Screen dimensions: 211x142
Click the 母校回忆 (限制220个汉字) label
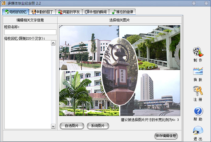(24, 38)
